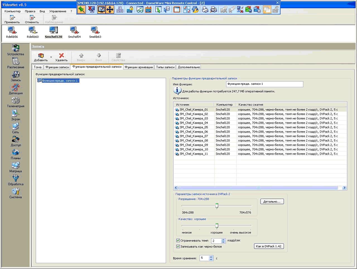Click DameWare disconnect icon with red X monitor
Viewport: 357px width, 269px height.
tap(91, 10)
